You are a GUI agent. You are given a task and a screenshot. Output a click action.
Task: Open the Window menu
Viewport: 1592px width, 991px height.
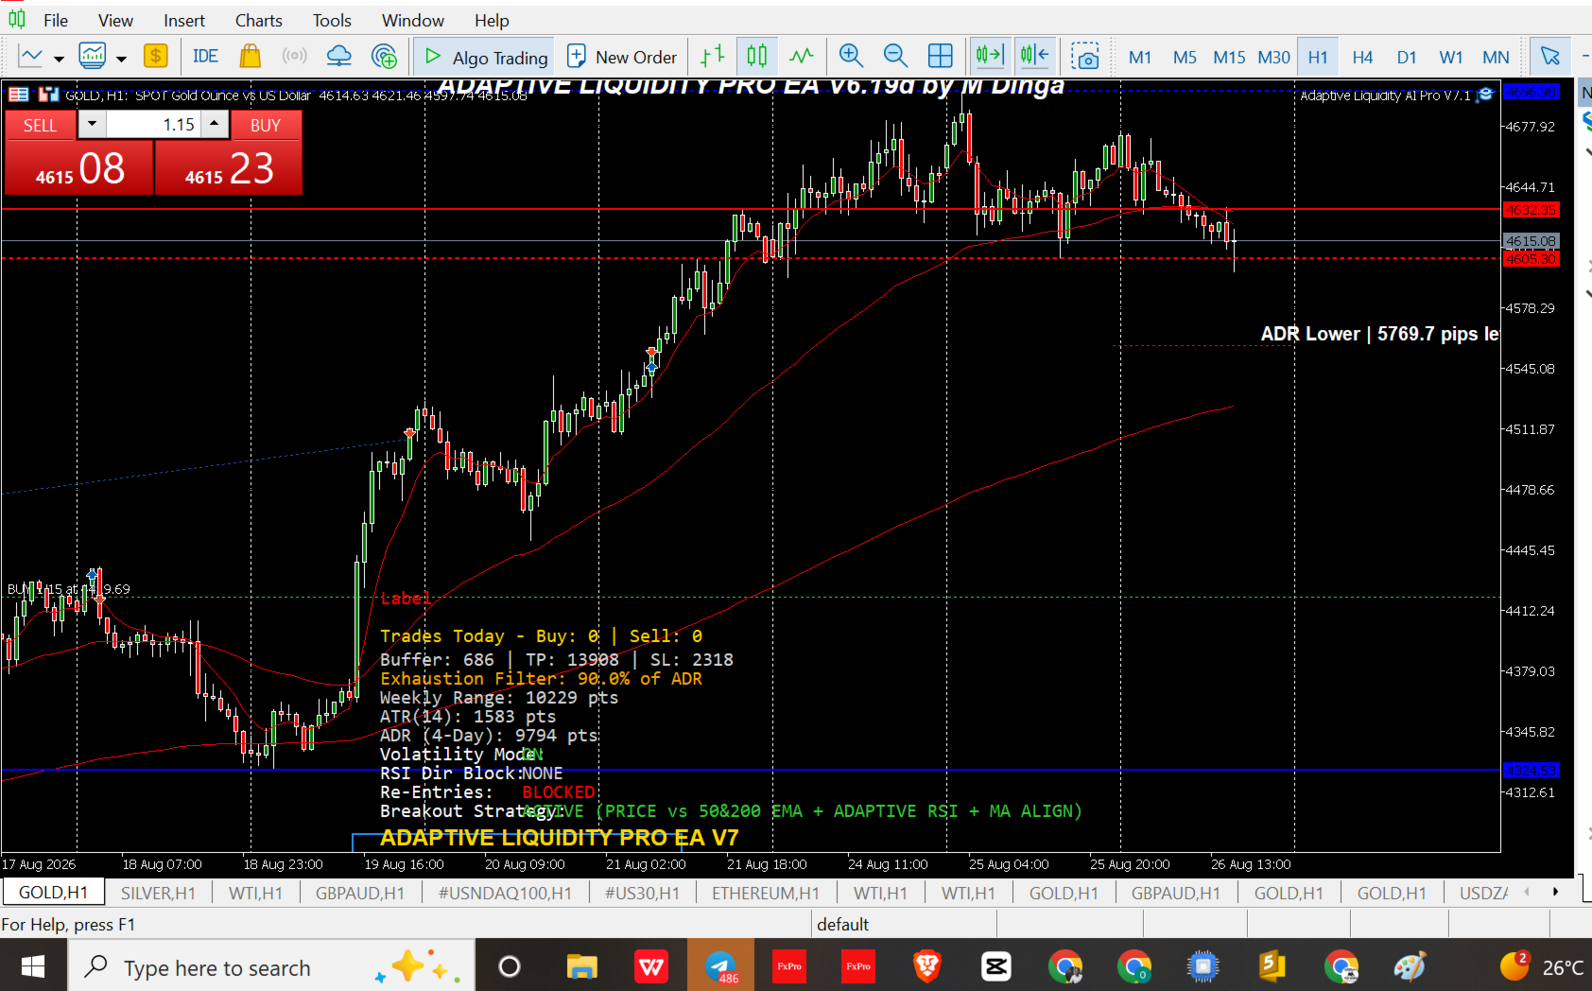tap(413, 21)
